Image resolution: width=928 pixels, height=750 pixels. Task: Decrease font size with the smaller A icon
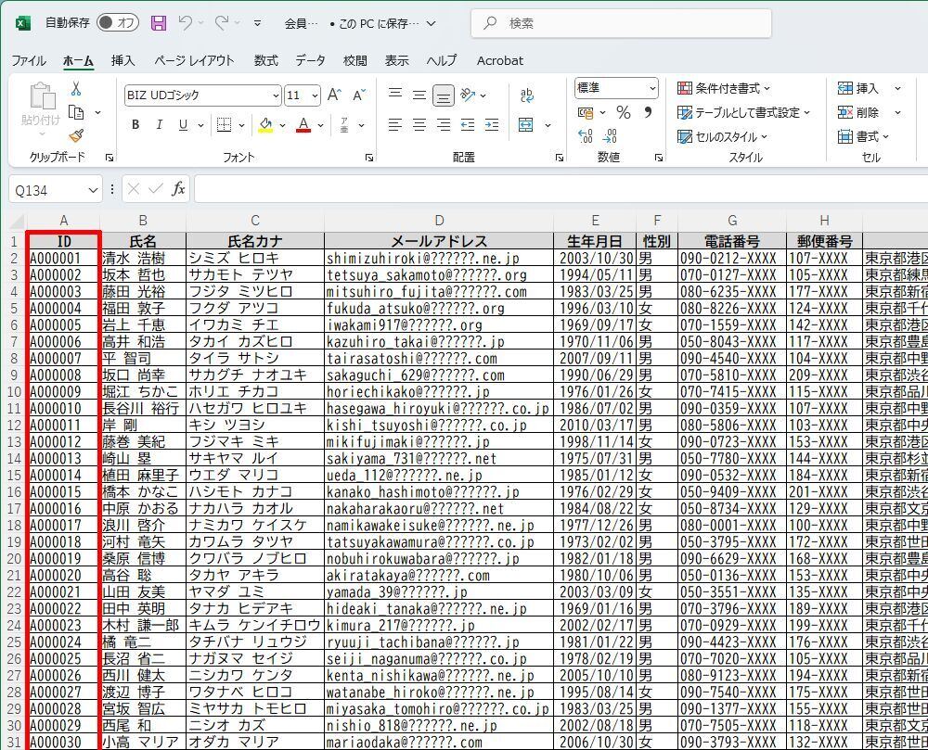[358, 95]
